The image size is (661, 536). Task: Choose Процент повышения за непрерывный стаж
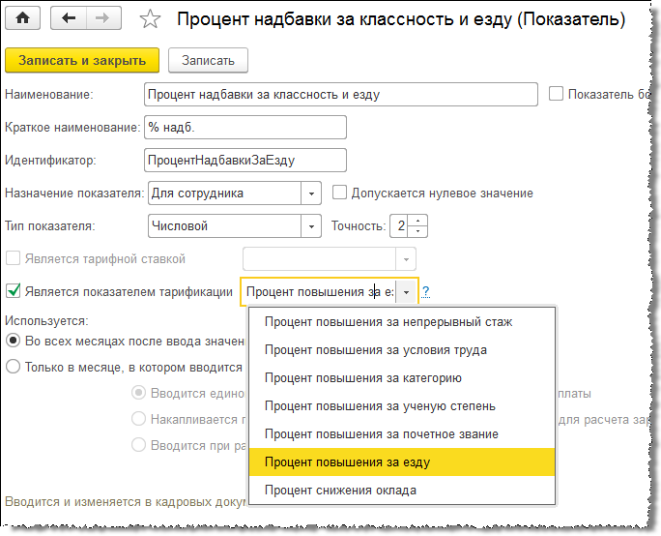coord(402,322)
